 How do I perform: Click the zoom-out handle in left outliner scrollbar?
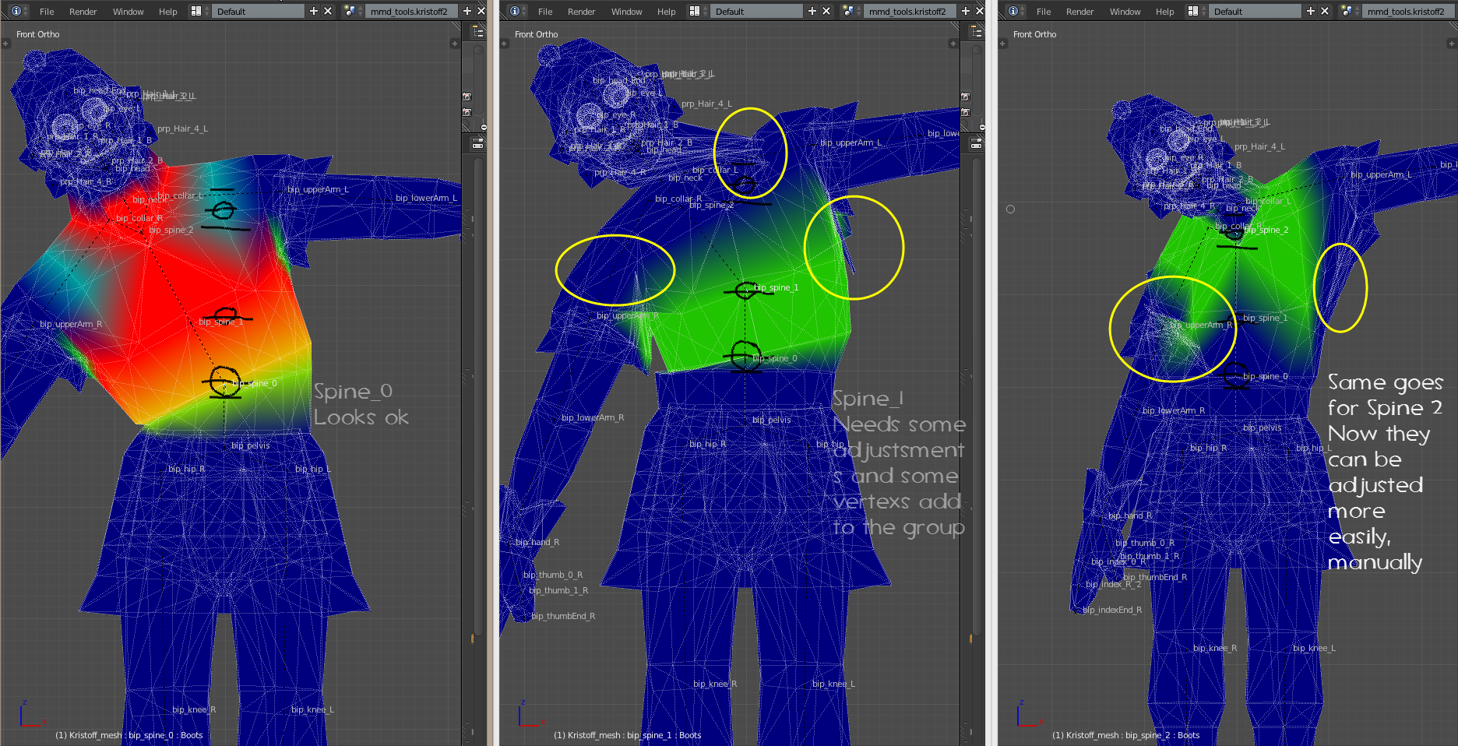(x=484, y=127)
